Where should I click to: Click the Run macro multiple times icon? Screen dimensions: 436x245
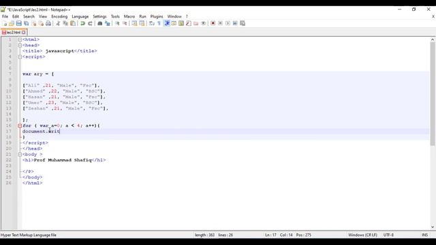[235, 23]
